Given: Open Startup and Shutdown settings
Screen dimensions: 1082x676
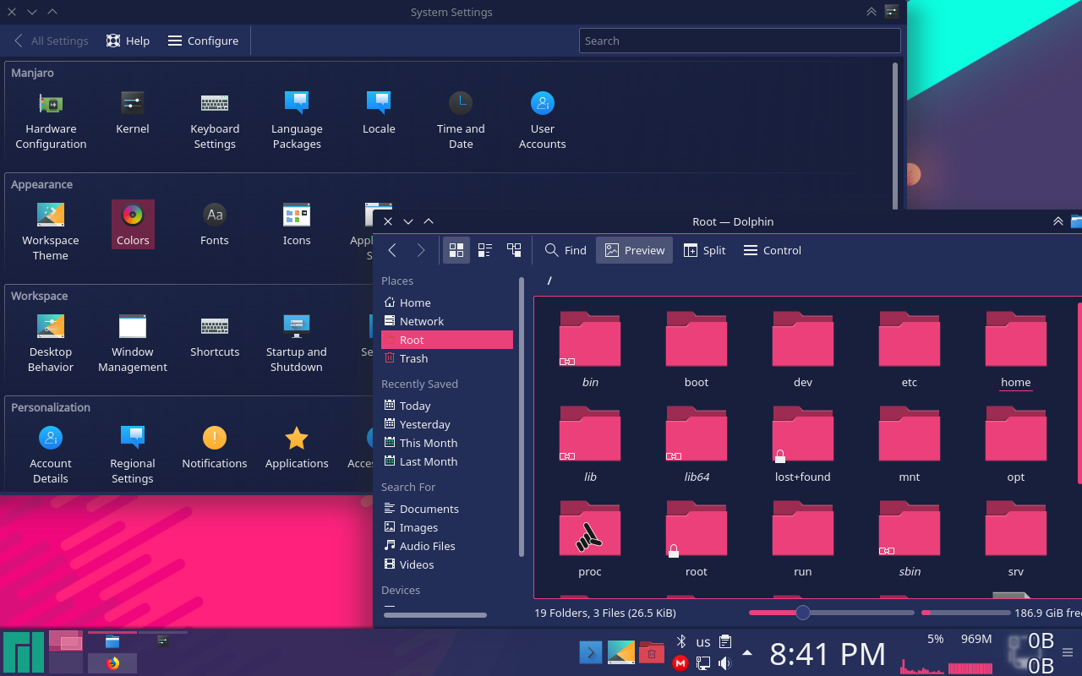Looking at the screenshot, I should (297, 344).
